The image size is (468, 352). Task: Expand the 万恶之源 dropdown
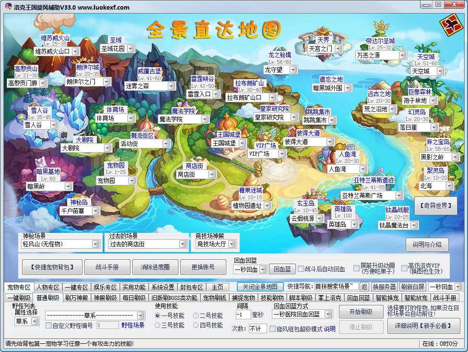[402, 55]
